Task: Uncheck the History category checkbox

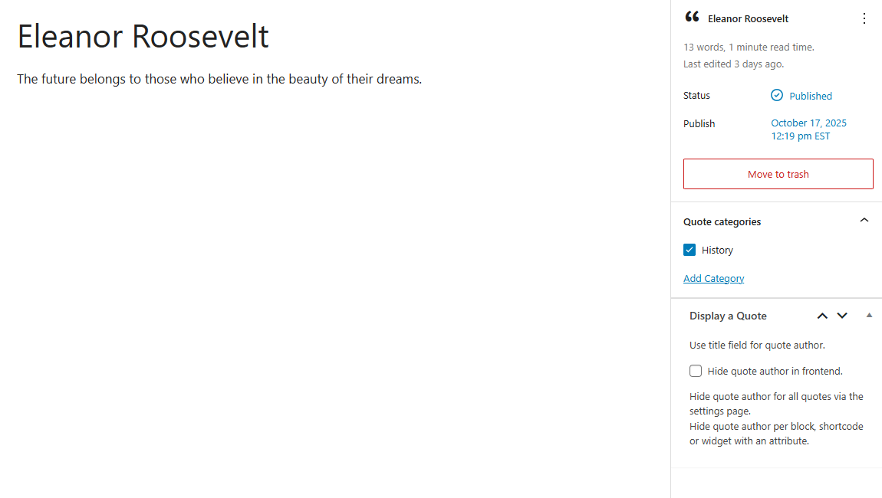Action: [689, 250]
